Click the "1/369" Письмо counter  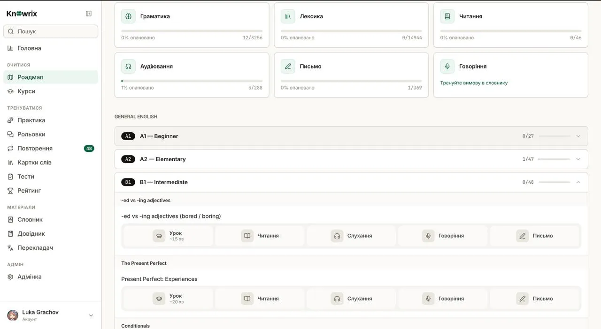pyautogui.click(x=415, y=88)
